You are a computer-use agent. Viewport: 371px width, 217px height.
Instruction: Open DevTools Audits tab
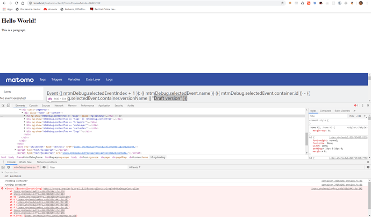(131, 106)
